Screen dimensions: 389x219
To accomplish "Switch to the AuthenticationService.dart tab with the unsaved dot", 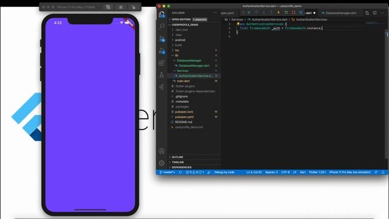I will pos(311,13).
